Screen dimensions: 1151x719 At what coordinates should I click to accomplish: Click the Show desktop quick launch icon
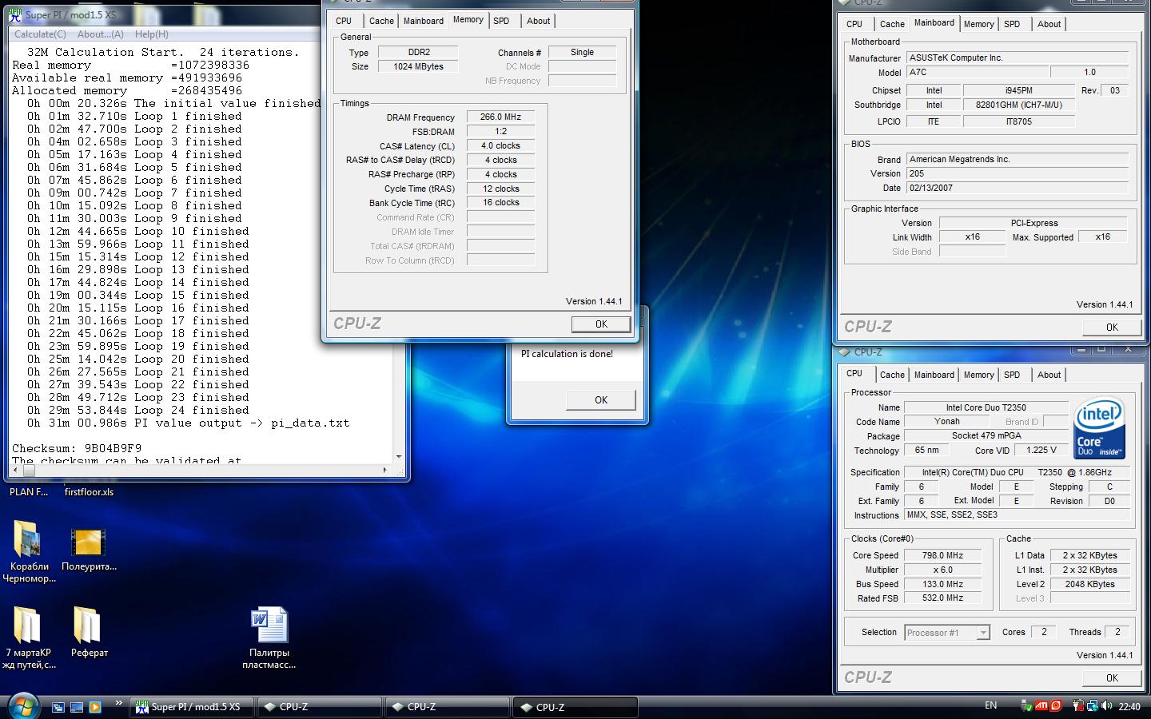77,707
